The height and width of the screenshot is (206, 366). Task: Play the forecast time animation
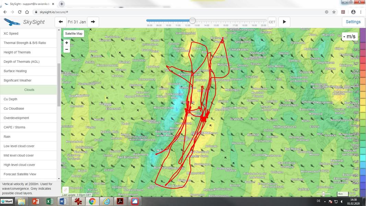pos(284,22)
